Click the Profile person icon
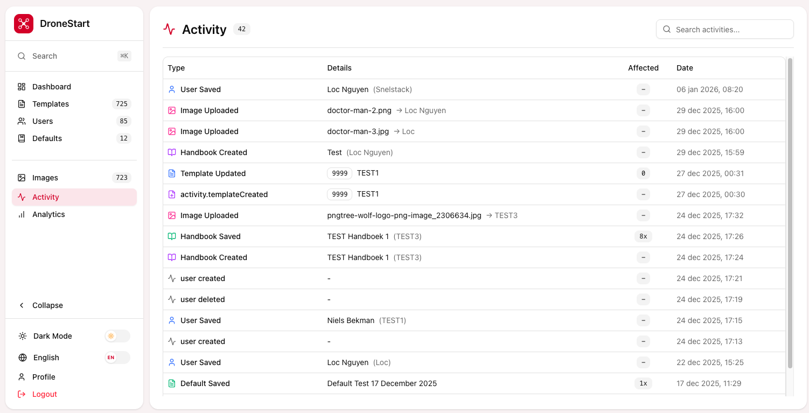The image size is (809, 413). (x=22, y=377)
